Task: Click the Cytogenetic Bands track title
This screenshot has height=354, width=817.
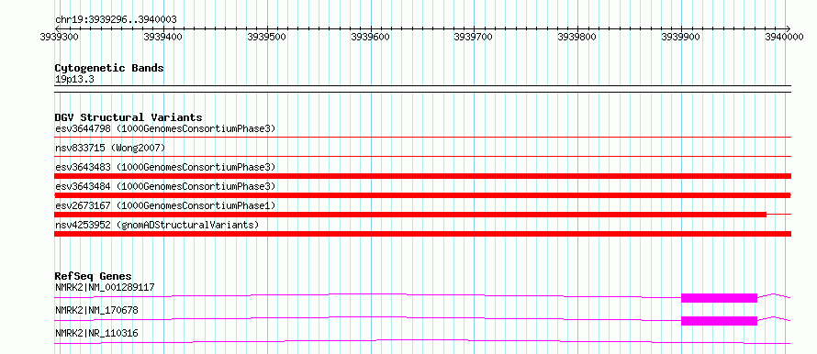Action: [x=109, y=68]
